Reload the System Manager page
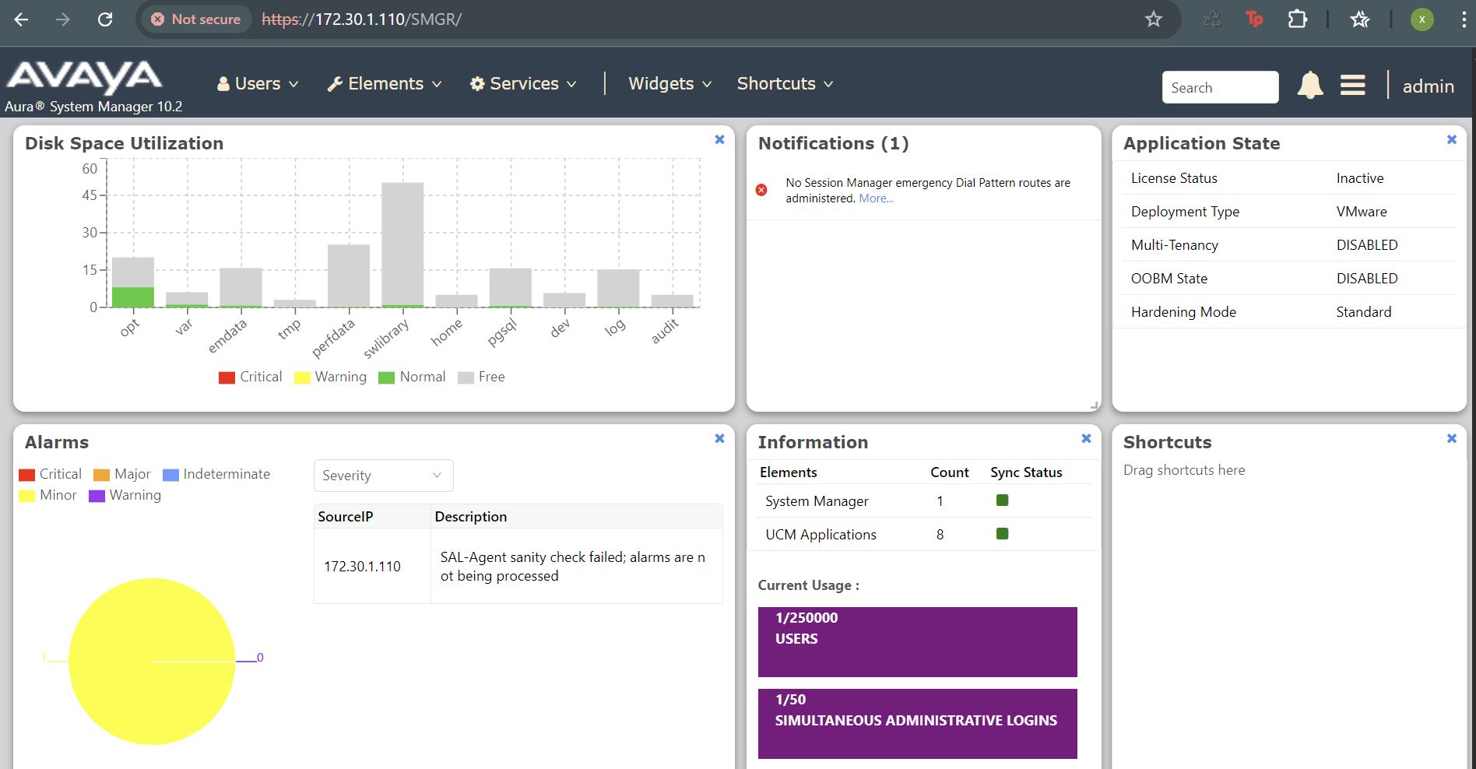The height and width of the screenshot is (769, 1476). [105, 19]
